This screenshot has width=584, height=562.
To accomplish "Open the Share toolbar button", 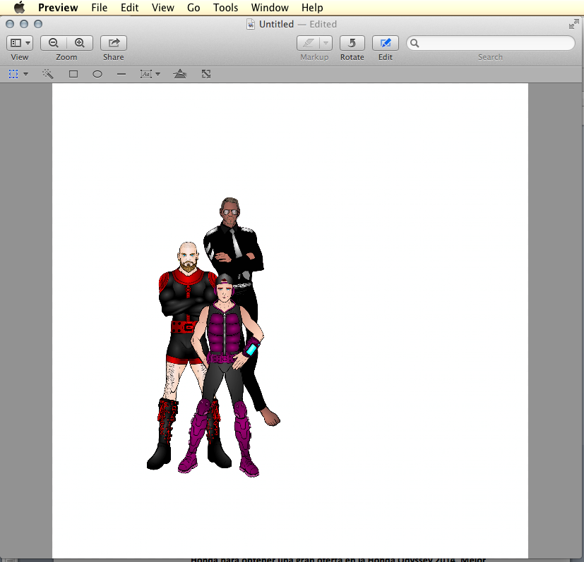I will pyautogui.click(x=113, y=43).
